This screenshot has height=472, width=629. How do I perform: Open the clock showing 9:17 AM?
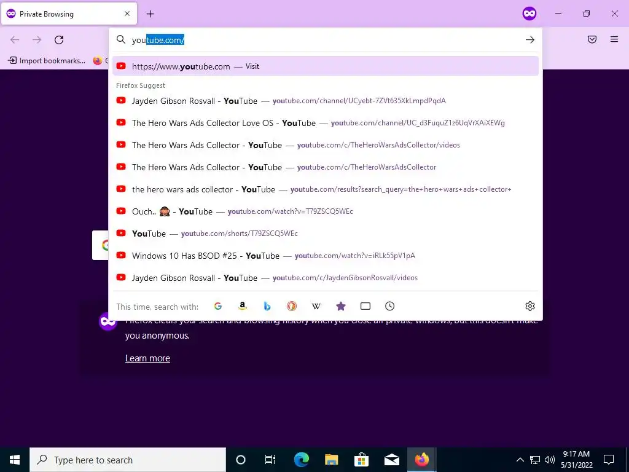coord(576,460)
